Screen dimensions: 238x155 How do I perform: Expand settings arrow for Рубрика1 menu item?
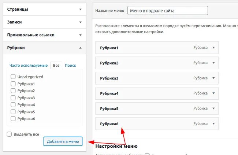coord(213,48)
